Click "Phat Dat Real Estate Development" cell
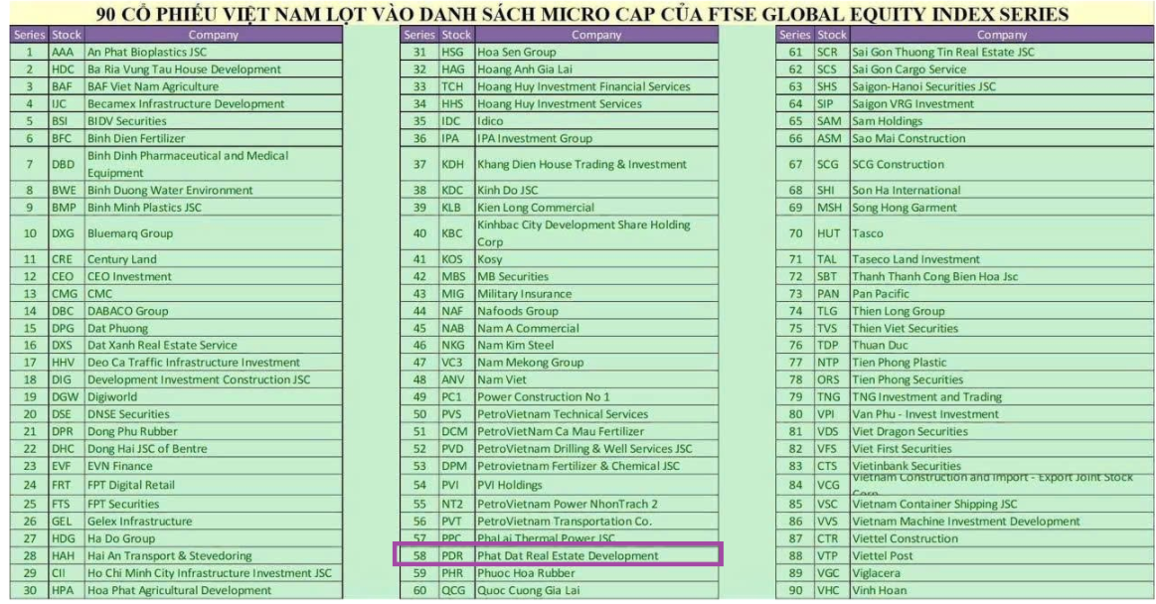 tap(595, 555)
